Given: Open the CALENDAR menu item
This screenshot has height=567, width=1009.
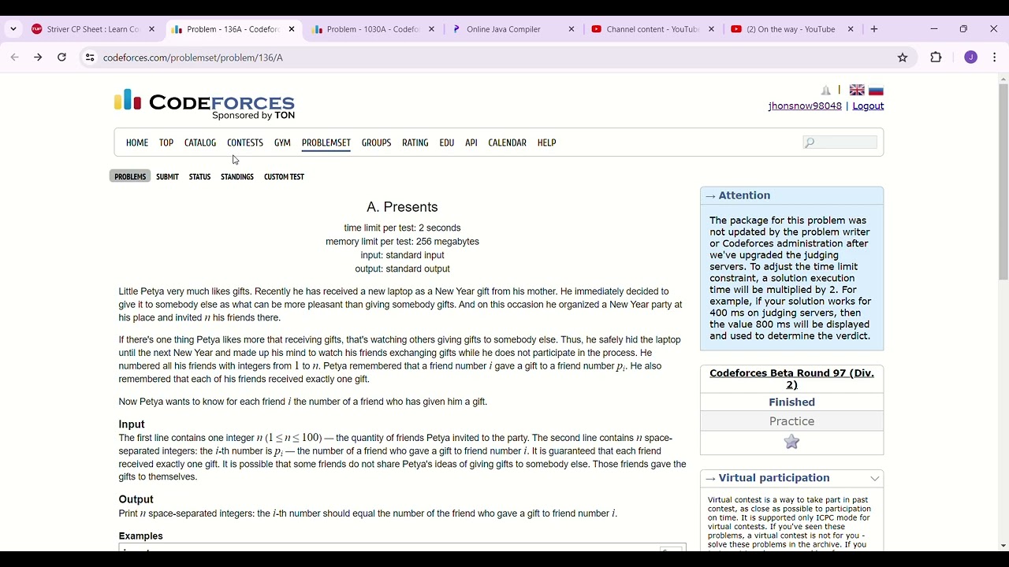Looking at the screenshot, I should 508,143.
